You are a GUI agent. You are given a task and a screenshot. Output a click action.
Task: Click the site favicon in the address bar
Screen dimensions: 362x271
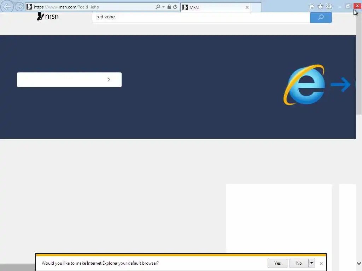click(x=29, y=7)
